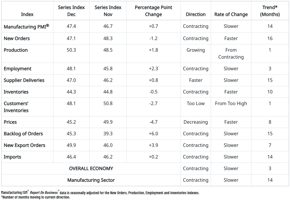This screenshot has height=200, width=290.
Task: Click the Rate of Change header
Action: click(231, 14)
